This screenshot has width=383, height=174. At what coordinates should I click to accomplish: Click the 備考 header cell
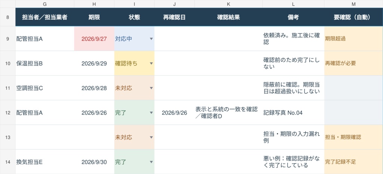pyautogui.click(x=293, y=17)
